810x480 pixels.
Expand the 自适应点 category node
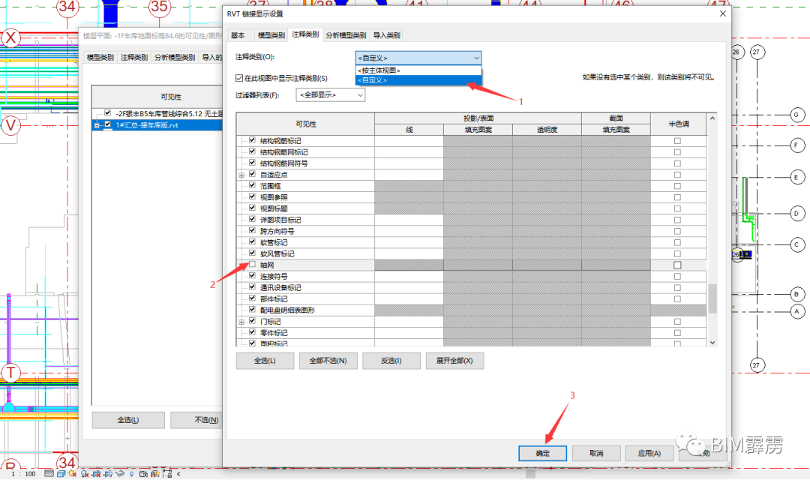241,175
